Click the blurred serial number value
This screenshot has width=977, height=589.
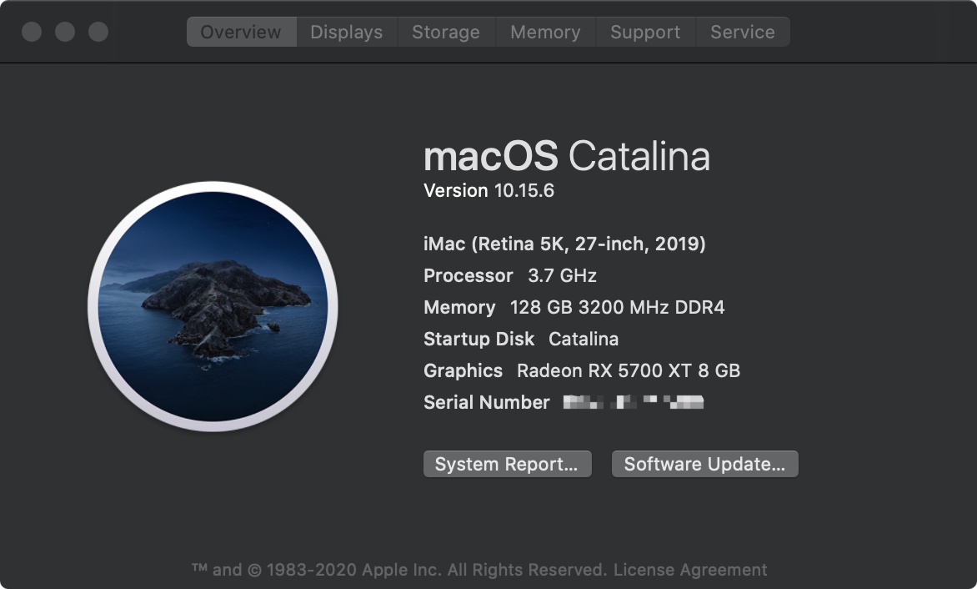click(x=633, y=402)
